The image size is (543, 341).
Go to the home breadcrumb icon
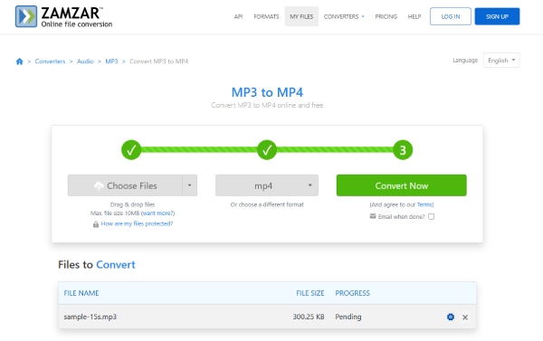(x=19, y=62)
